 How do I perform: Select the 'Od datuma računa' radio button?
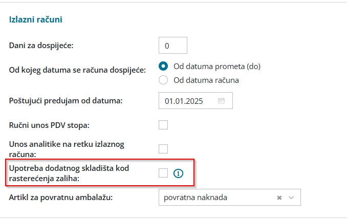click(164, 80)
